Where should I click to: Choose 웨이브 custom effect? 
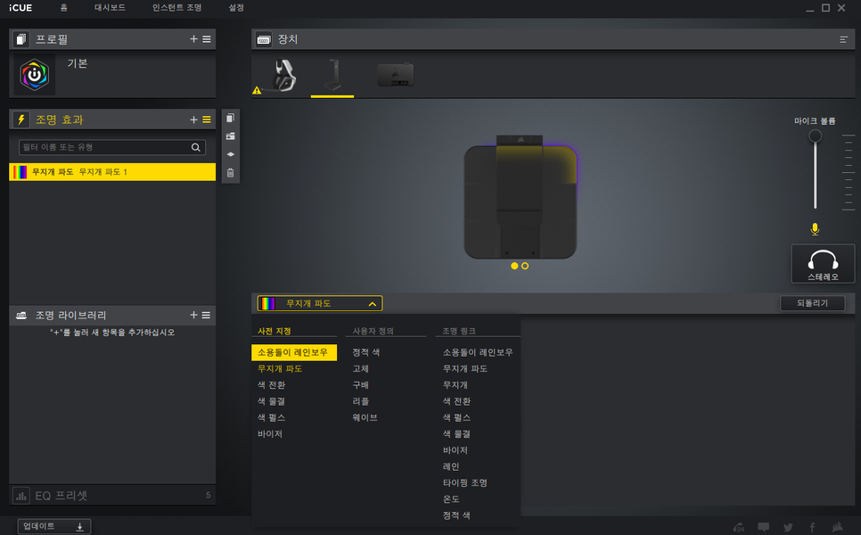click(x=365, y=417)
